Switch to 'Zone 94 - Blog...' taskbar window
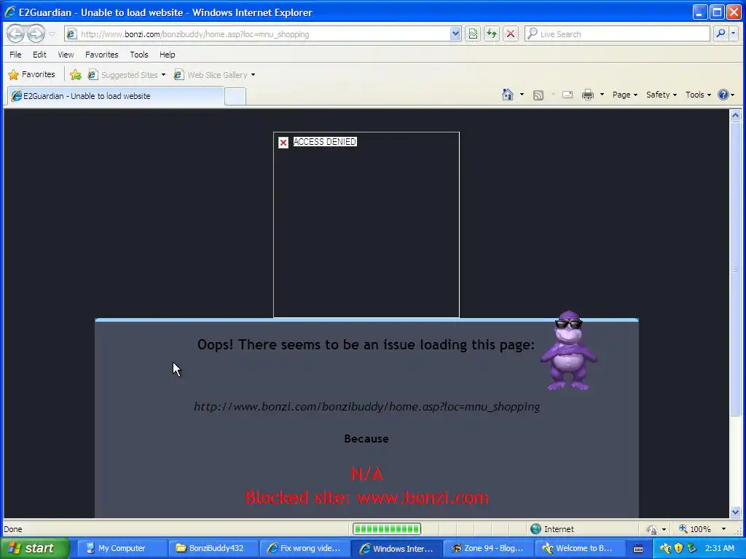Image resolution: width=746 pixels, height=559 pixels. (489, 548)
